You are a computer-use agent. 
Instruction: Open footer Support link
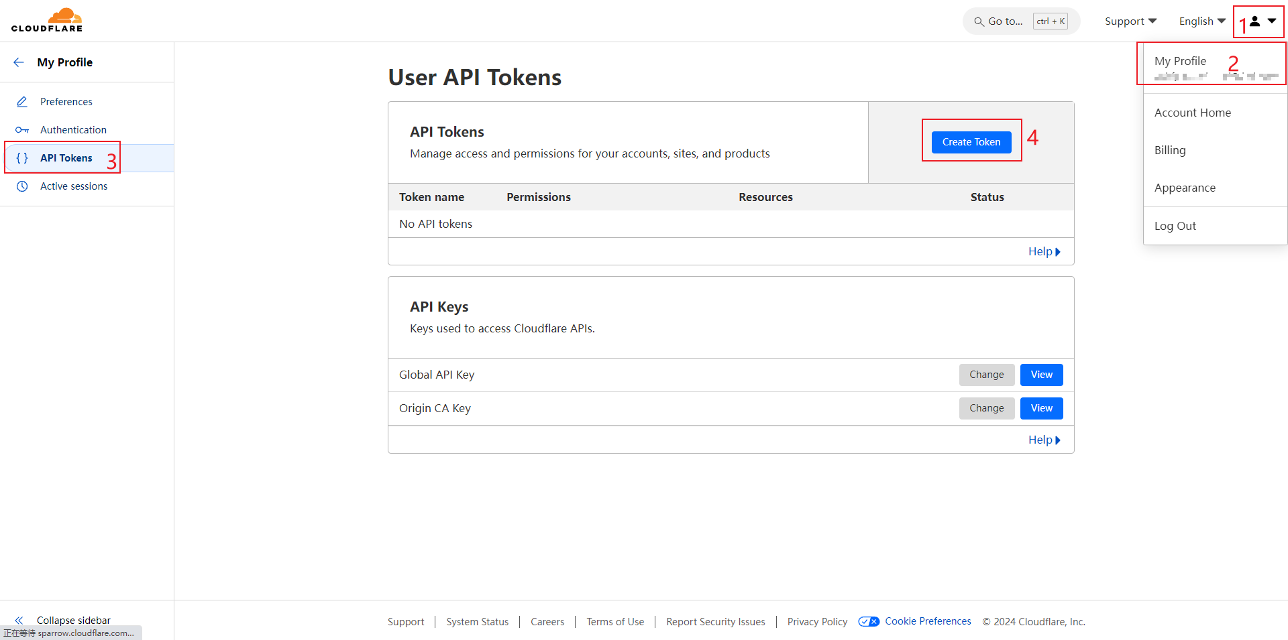(406, 622)
